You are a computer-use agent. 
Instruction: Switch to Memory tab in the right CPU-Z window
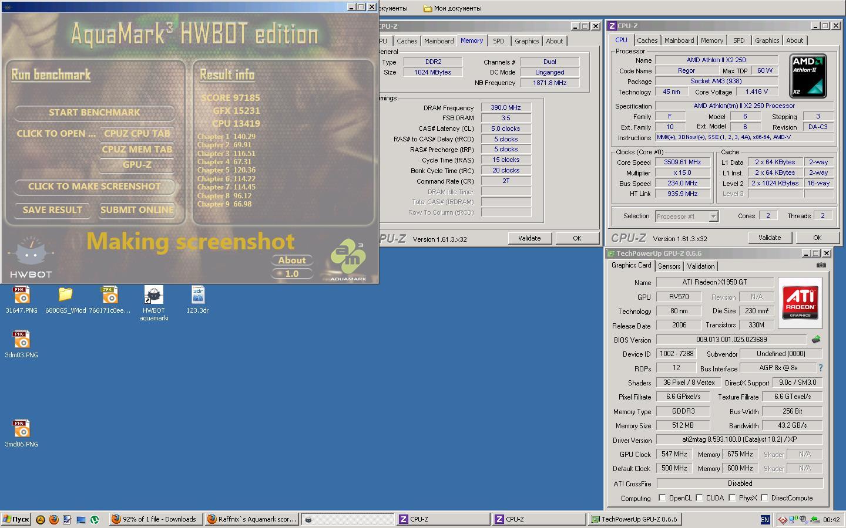click(x=711, y=40)
